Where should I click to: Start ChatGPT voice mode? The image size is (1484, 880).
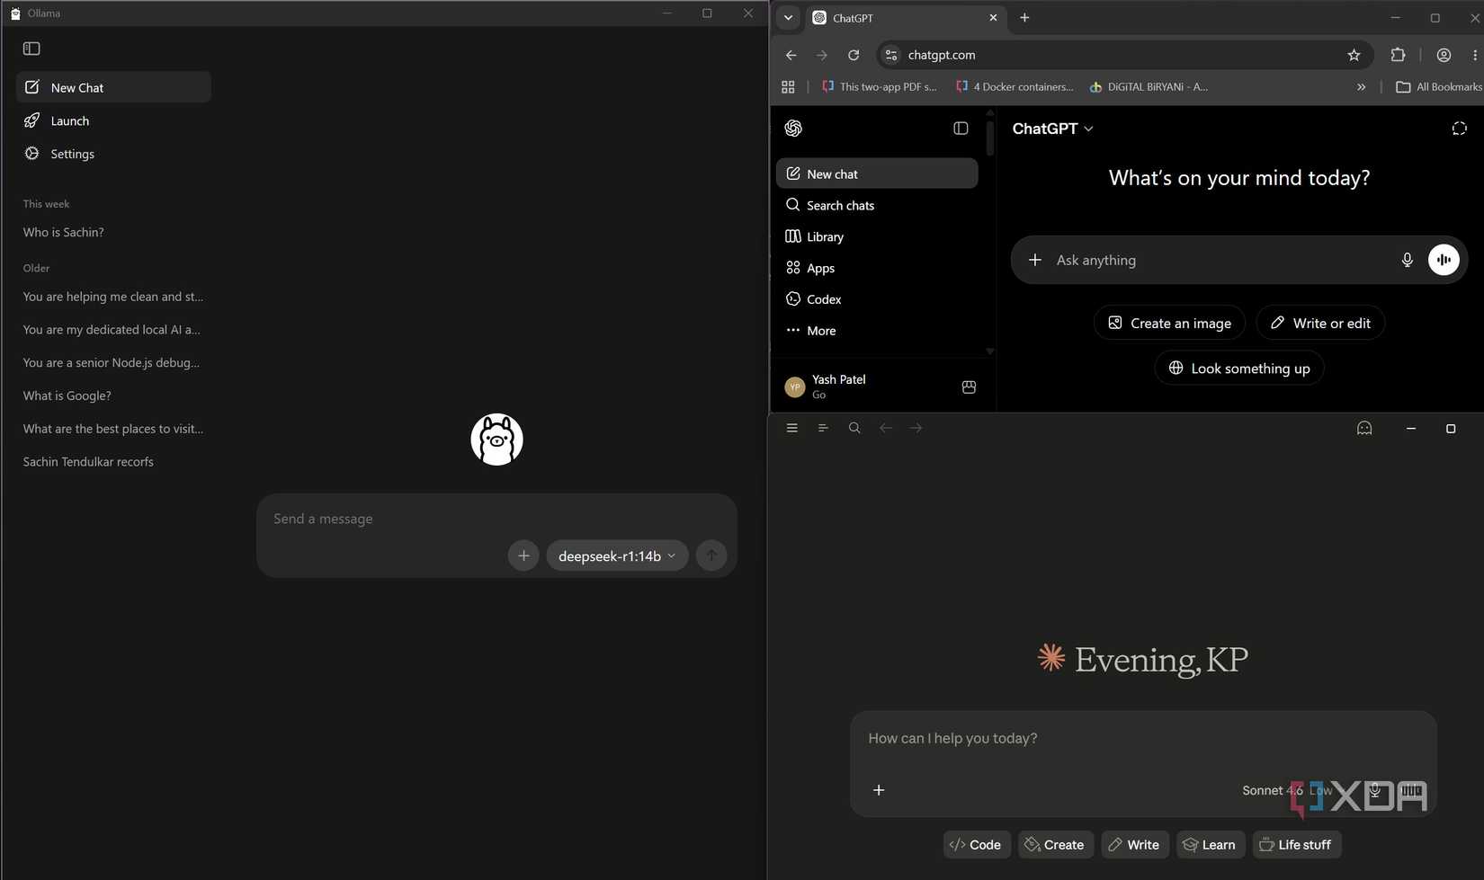[x=1444, y=260]
